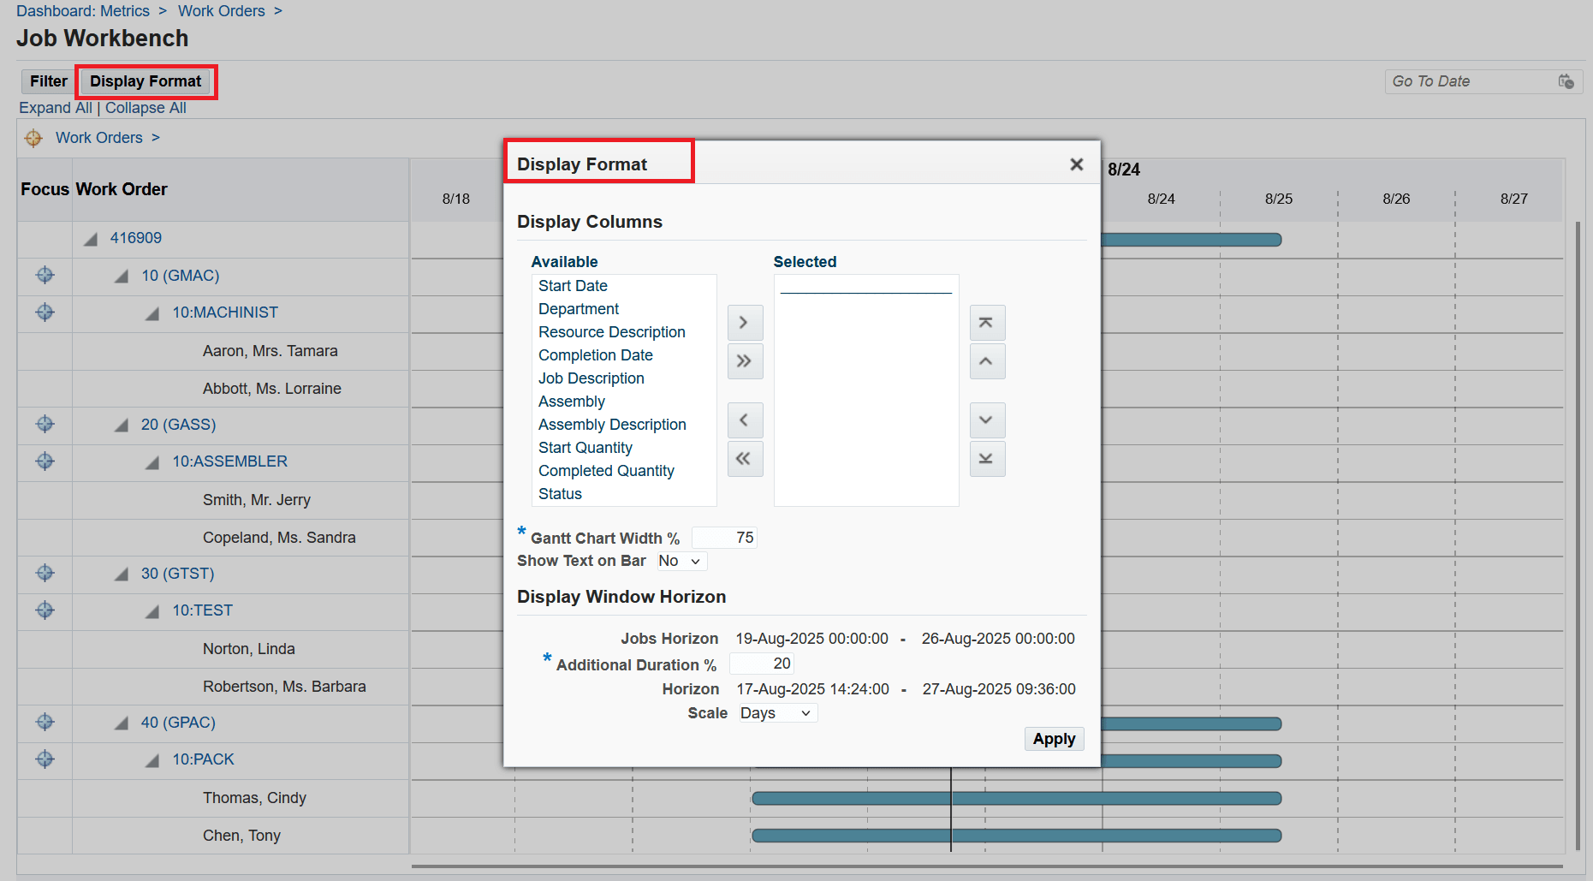
Task: Click the move-all-left shuttle icon
Action: tap(744, 459)
